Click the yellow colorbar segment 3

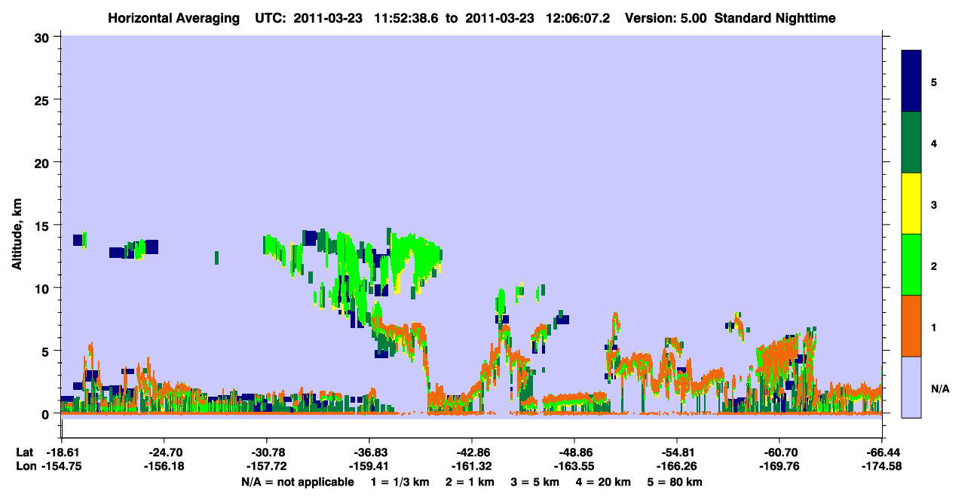click(911, 204)
